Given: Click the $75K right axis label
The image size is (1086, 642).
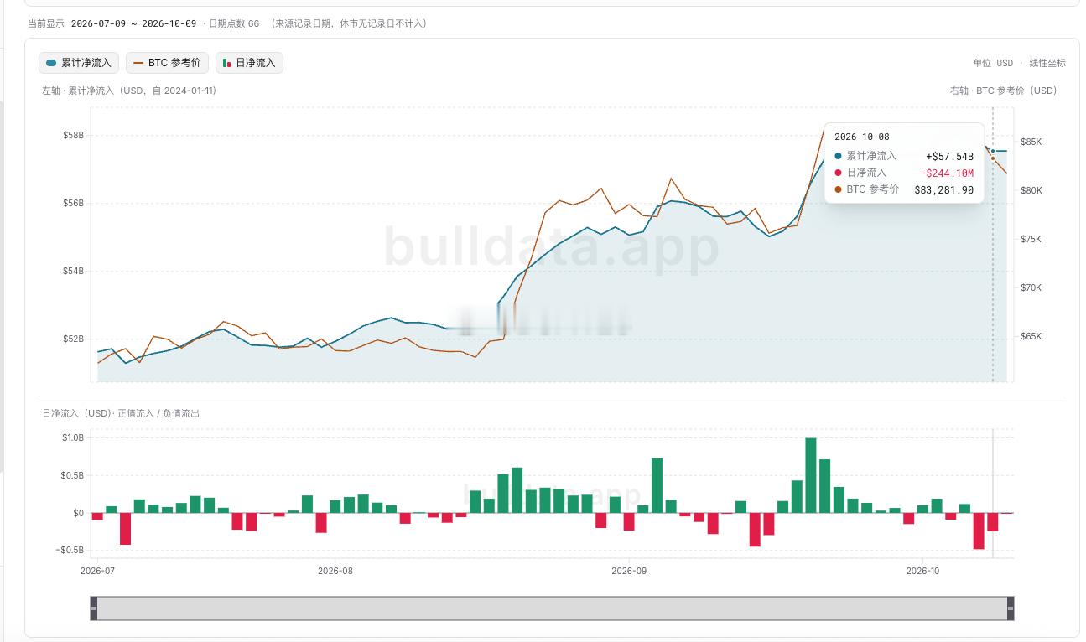Looking at the screenshot, I should (x=1031, y=240).
